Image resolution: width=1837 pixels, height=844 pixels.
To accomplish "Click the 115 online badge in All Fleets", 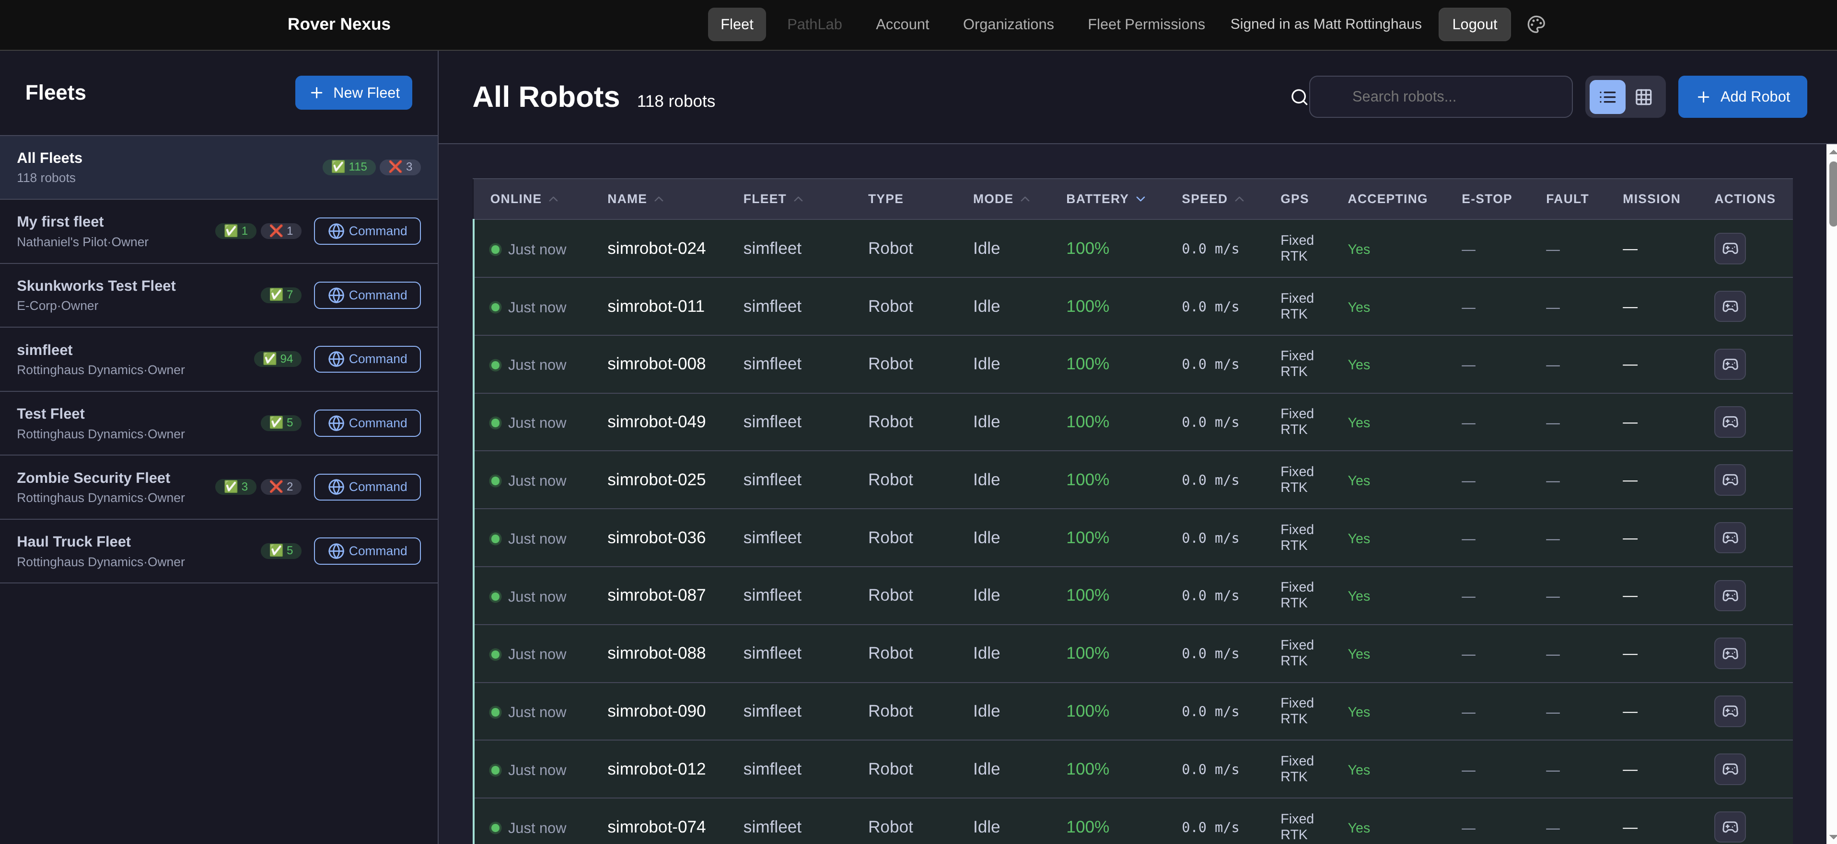I will pos(349,167).
